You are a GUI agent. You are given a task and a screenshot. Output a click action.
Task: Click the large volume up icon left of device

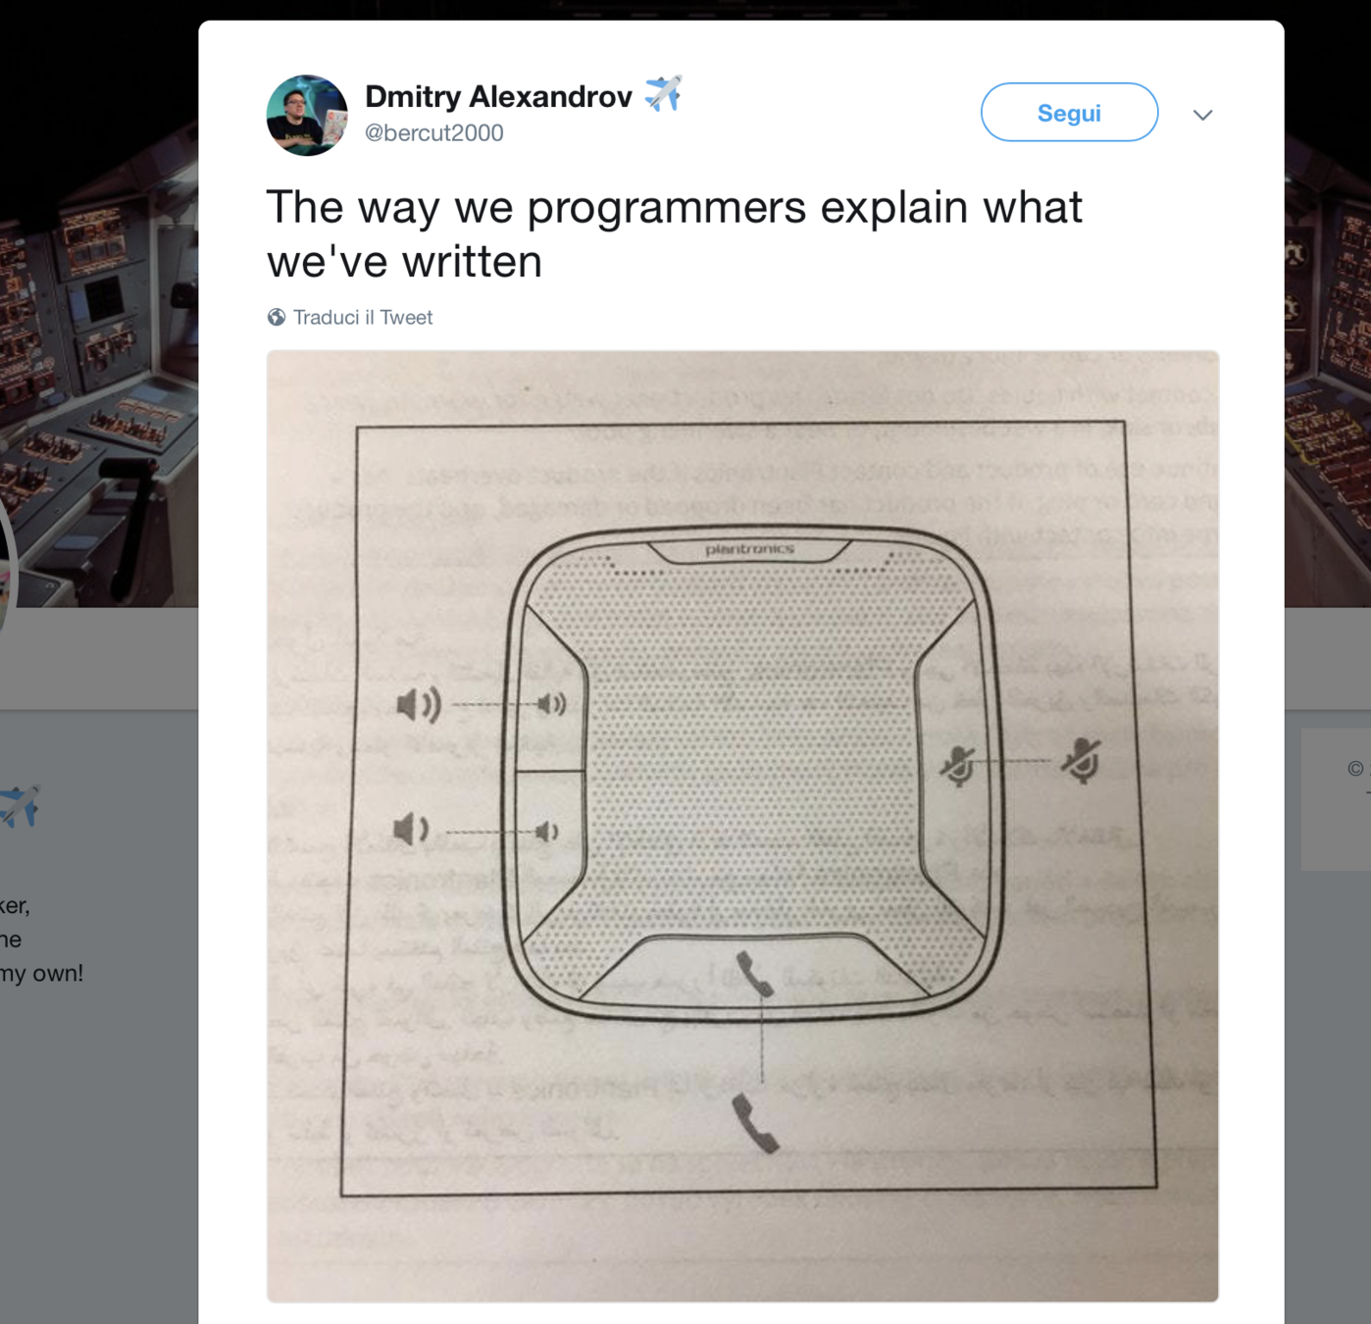click(419, 704)
